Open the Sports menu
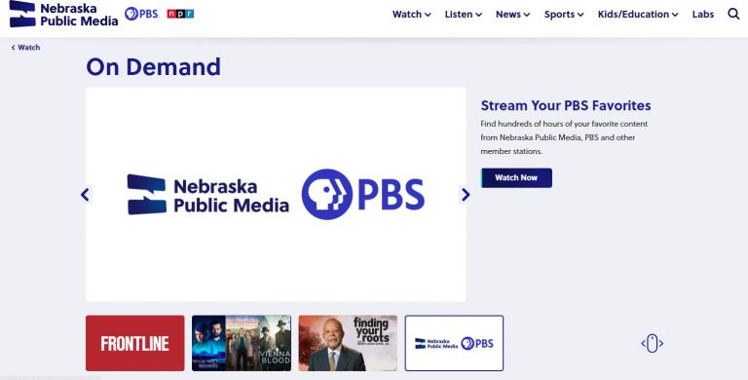Viewport: 748px width, 380px height. click(564, 15)
